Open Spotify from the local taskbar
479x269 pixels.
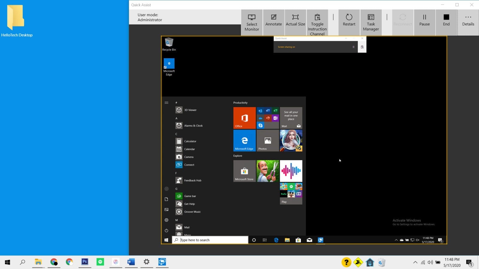tap(100, 262)
